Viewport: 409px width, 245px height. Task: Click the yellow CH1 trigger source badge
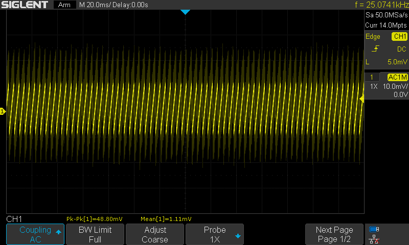[x=399, y=37]
